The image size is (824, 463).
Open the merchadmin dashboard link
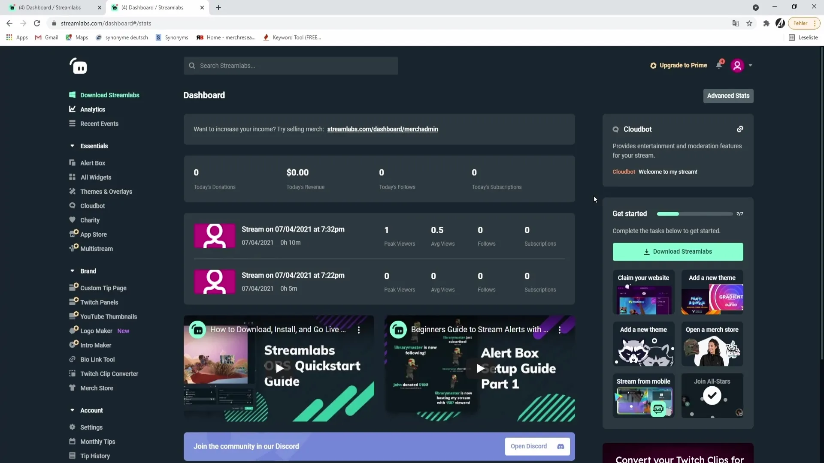(382, 129)
